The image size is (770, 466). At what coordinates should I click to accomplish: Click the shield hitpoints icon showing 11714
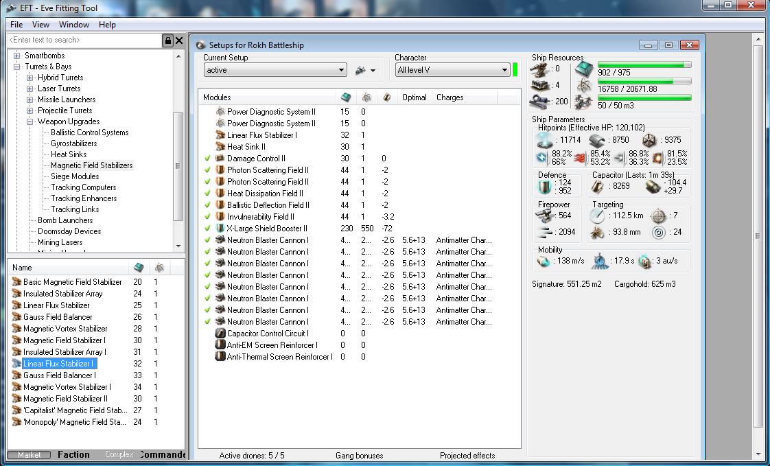click(545, 140)
